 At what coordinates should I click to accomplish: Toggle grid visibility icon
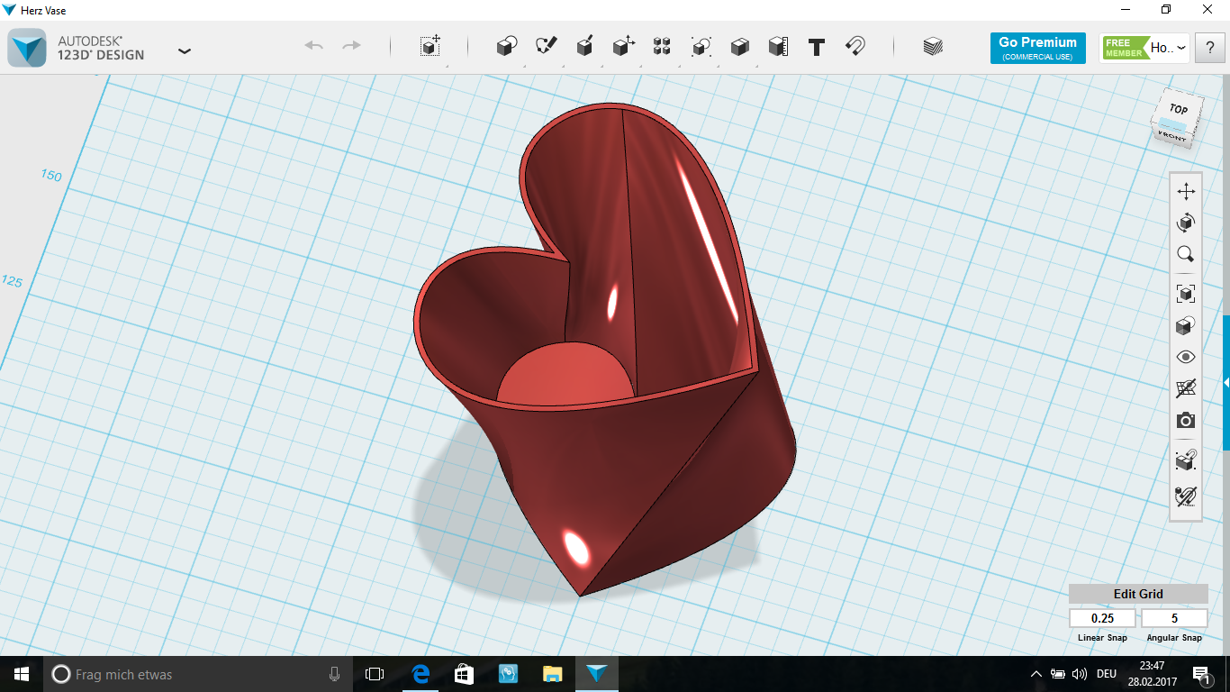1186,388
